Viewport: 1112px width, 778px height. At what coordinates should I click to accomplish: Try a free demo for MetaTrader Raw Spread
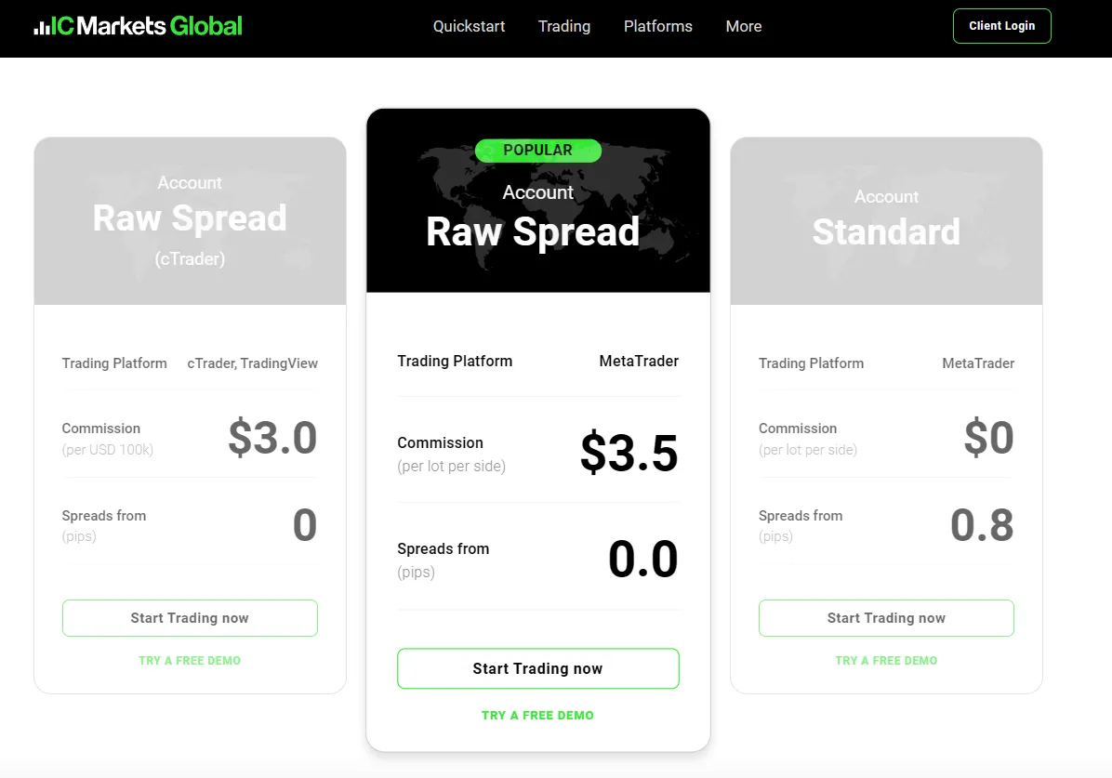tap(537, 716)
